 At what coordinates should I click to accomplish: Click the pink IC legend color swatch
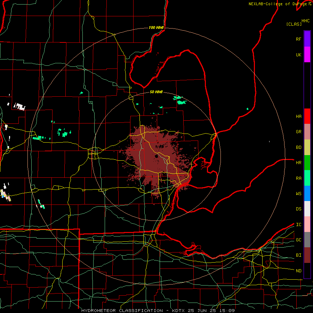(x=307, y=224)
